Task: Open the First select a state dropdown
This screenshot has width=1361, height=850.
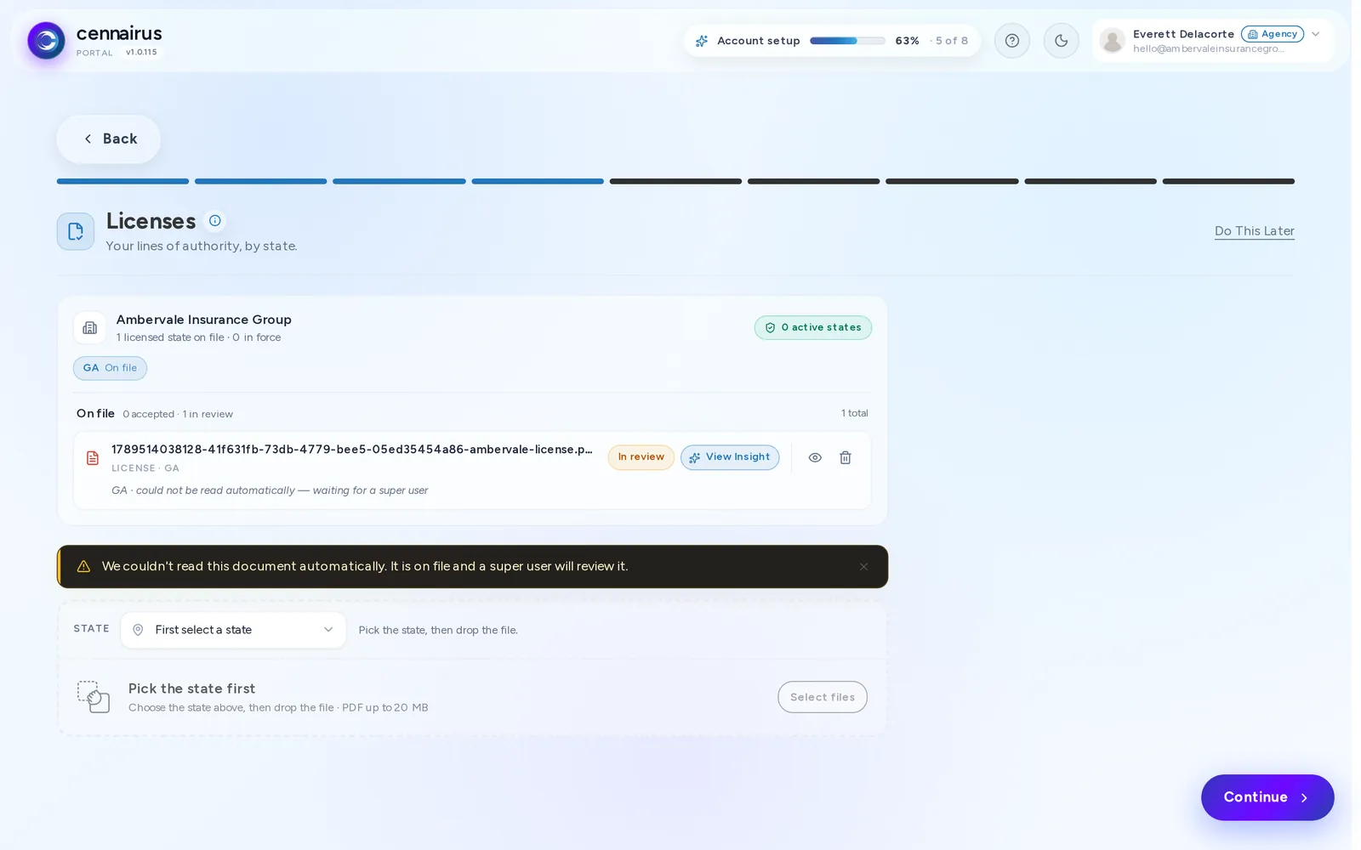Action: click(233, 630)
